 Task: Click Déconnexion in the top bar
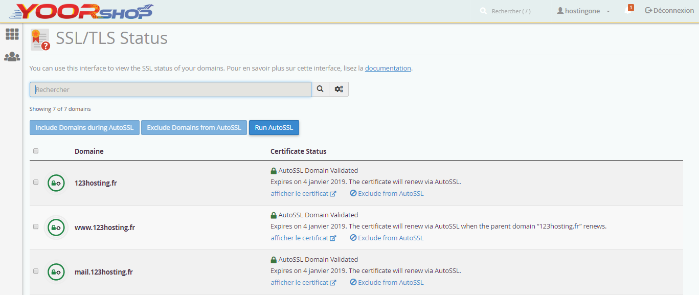[x=669, y=10]
